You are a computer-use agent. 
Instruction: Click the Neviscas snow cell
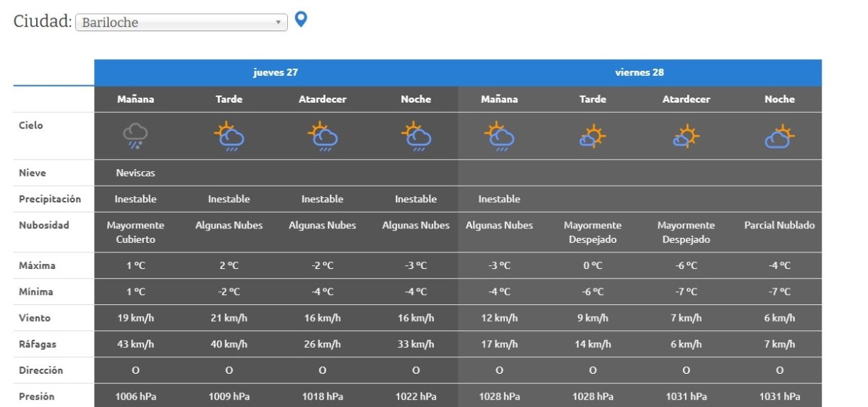135,173
